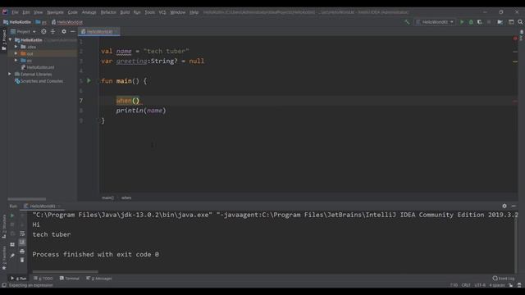525x295 pixels.
Task: Open Project Structure icon in the toolbar
Action: pyautogui.click(x=500, y=22)
